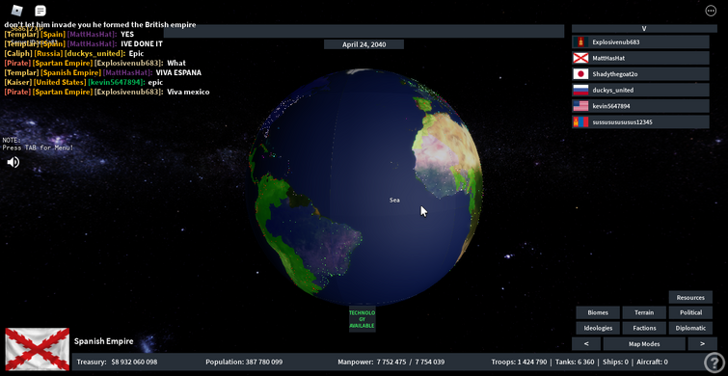
Task: Go to previous map mode arrow
Action: click(x=586, y=344)
